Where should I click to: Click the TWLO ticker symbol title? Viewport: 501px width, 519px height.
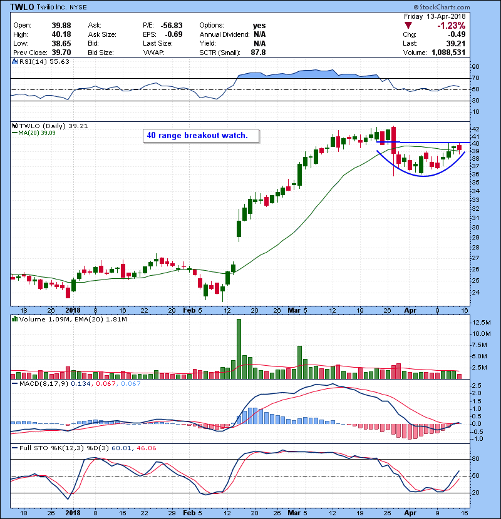pos(22,7)
